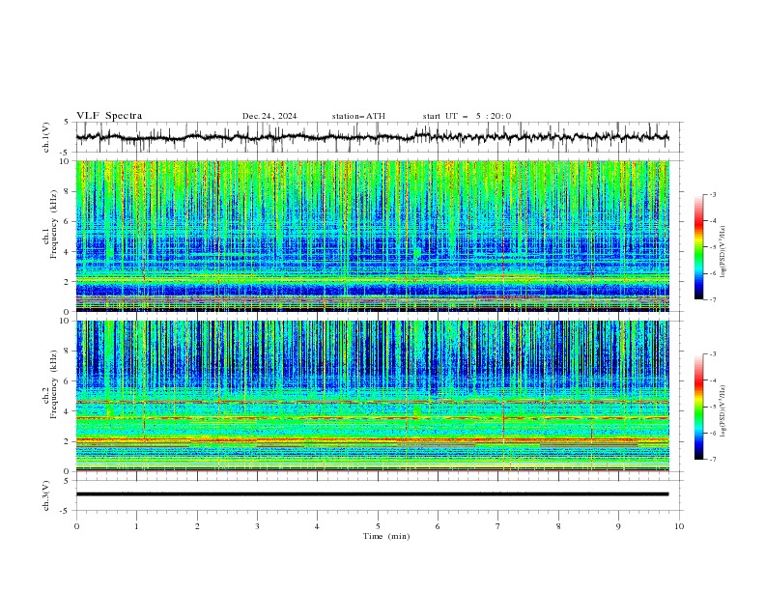Click the ch.2 spectrogram plot area
This screenshot has height=591, width=765.
click(x=373, y=396)
